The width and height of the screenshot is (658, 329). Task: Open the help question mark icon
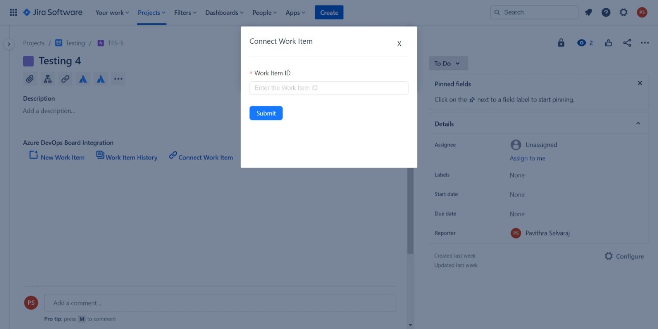pos(606,12)
